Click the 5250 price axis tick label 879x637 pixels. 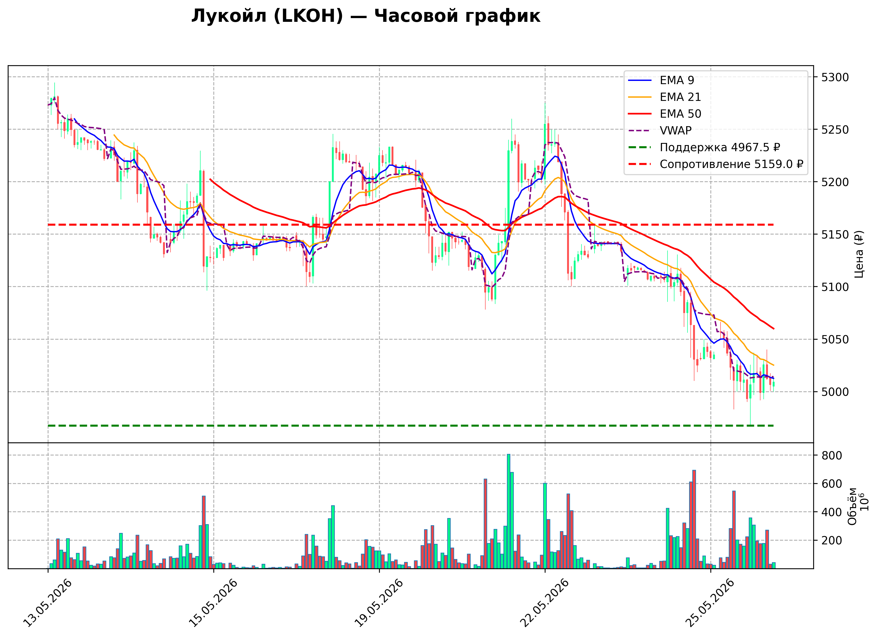[x=835, y=129]
